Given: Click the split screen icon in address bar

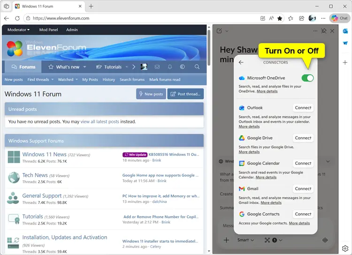Looking at the screenshot, I should (x=263, y=18).
